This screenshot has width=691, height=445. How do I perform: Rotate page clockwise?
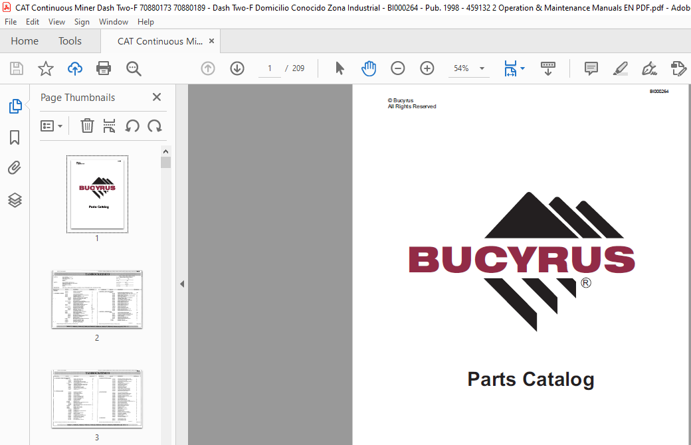(155, 126)
